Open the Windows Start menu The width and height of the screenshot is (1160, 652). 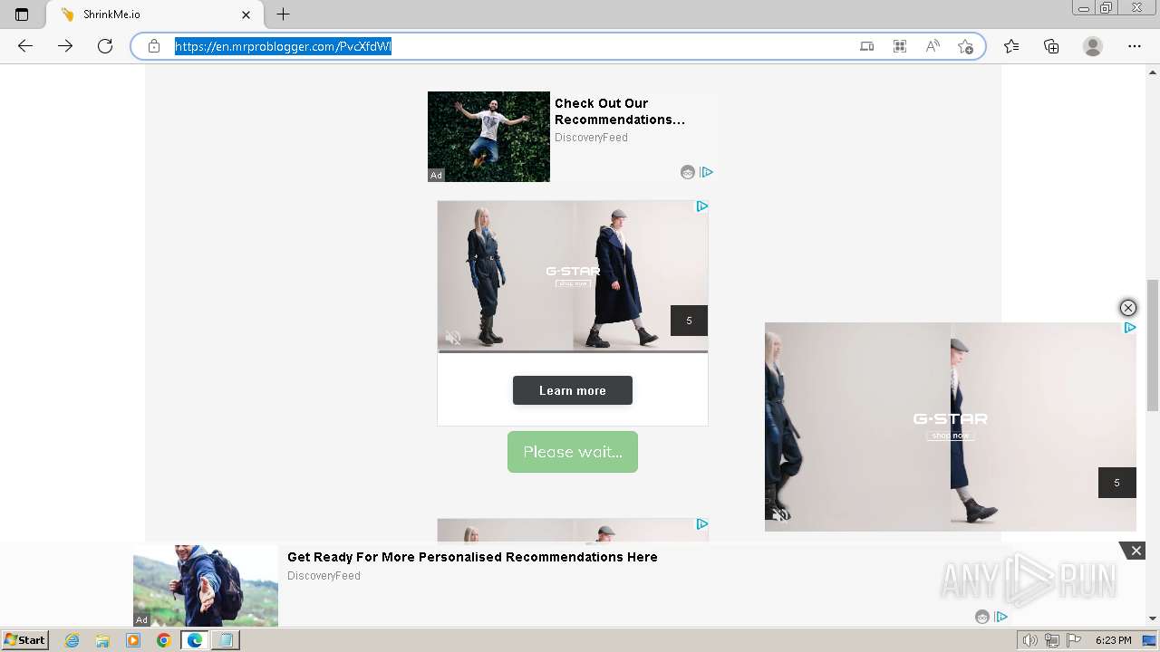(24, 640)
